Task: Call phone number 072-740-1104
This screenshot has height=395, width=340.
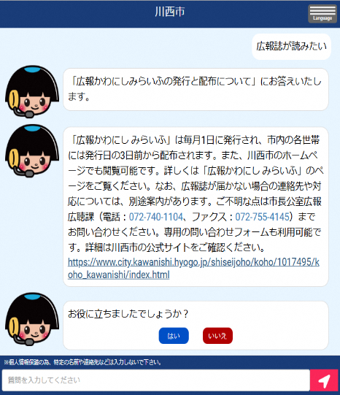Action: (x=156, y=217)
